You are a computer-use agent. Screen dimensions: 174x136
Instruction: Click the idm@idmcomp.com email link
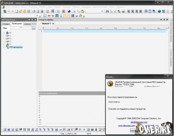(139, 122)
